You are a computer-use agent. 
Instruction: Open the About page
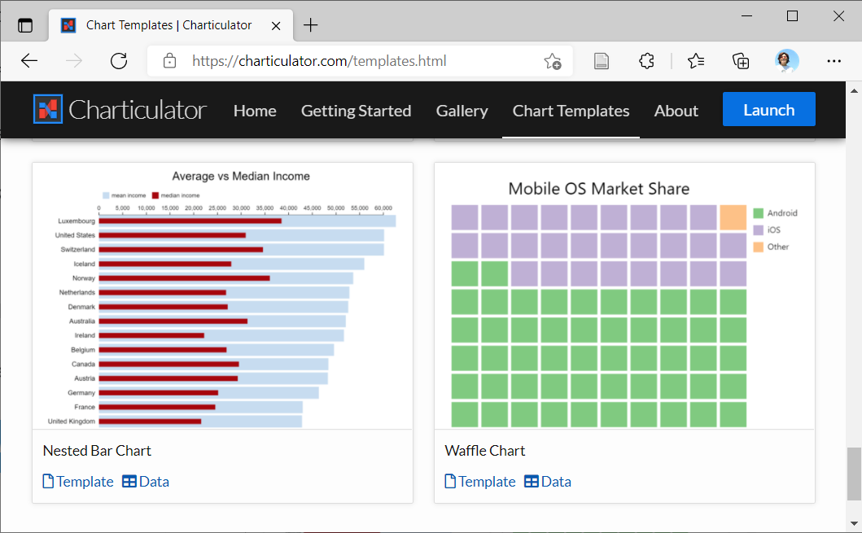tap(676, 111)
